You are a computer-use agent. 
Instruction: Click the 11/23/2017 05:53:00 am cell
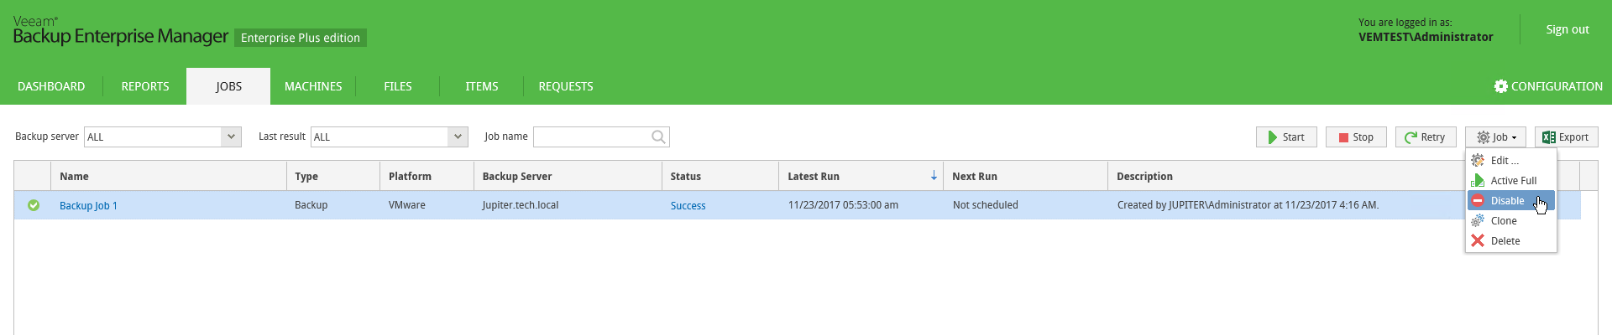tap(861, 205)
